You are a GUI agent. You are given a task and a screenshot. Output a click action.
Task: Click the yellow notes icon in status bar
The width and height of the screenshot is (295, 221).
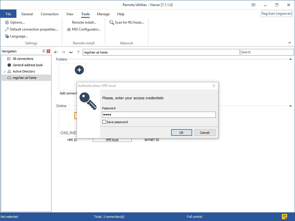pyautogui.click(x=284, y=216)
